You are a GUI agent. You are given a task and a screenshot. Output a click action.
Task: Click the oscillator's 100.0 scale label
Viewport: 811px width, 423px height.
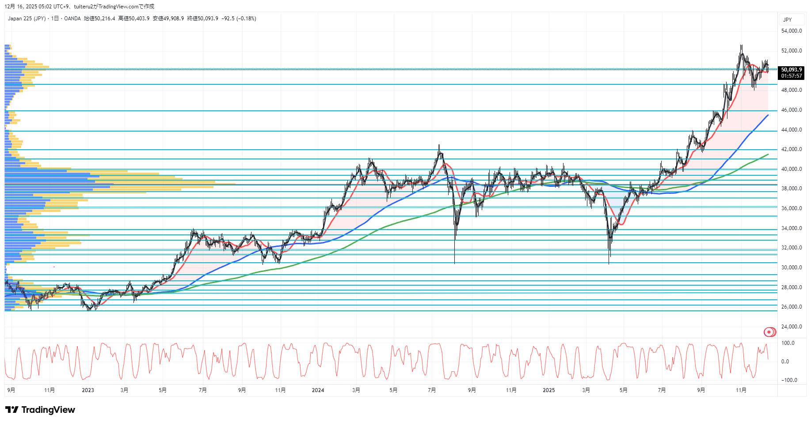pyautogui.click(x=788, y=343)
